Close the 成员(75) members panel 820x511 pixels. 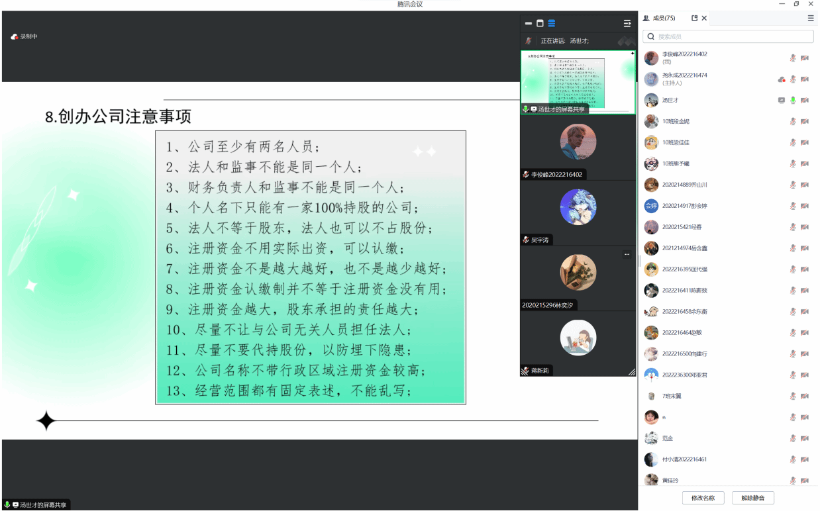[704, 19]
